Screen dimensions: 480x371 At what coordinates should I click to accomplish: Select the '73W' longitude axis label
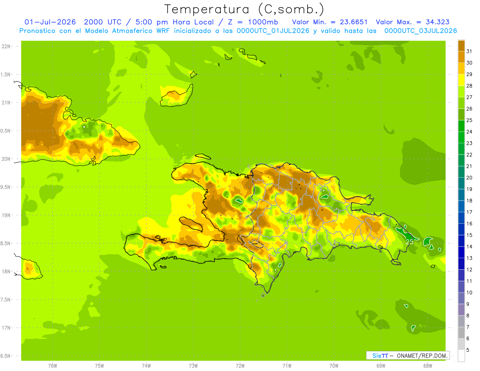click(x=193, y=365)
